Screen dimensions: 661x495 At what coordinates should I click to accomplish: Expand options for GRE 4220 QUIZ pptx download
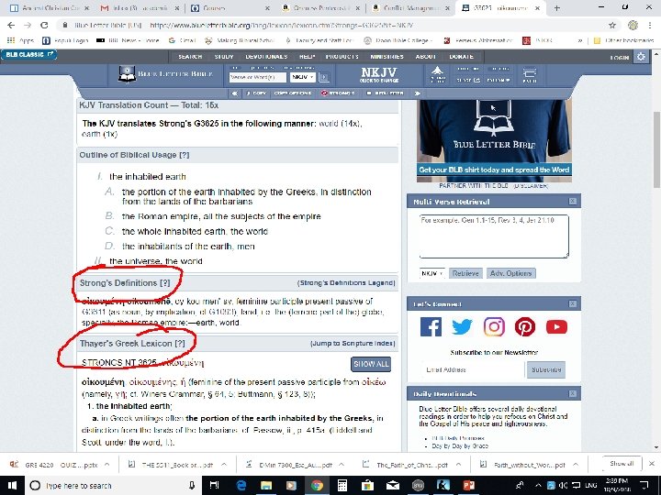(107, 464)
